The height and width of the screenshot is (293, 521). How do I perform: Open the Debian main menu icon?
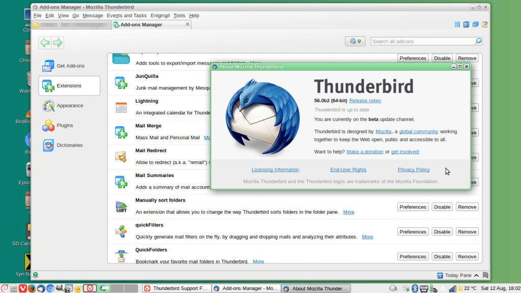[x=4, y=288]
